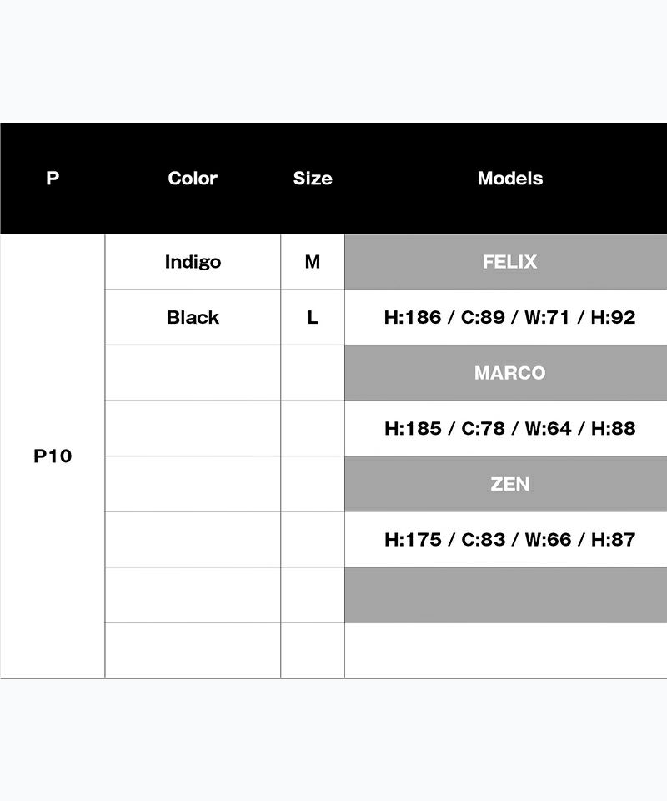Click the H:185 / C:78 measurements cell

point(509,428)
